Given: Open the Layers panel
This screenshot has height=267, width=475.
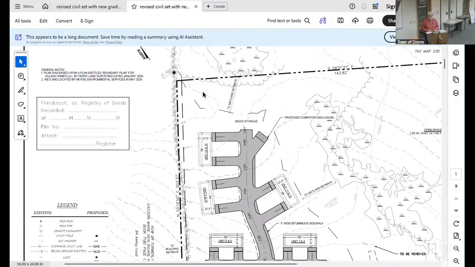Looking at the screenshot, I should point(456,93).
